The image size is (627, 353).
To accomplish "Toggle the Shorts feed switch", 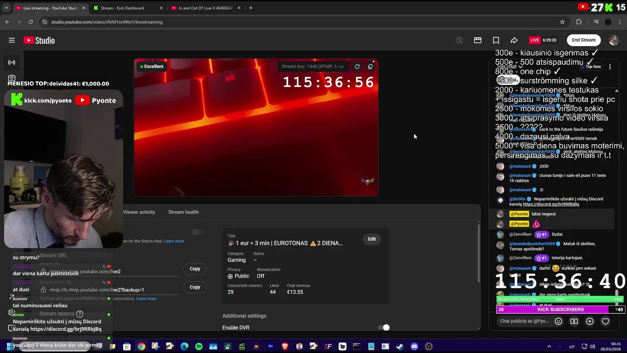I will pyautogui.click(x=197, y=232).
